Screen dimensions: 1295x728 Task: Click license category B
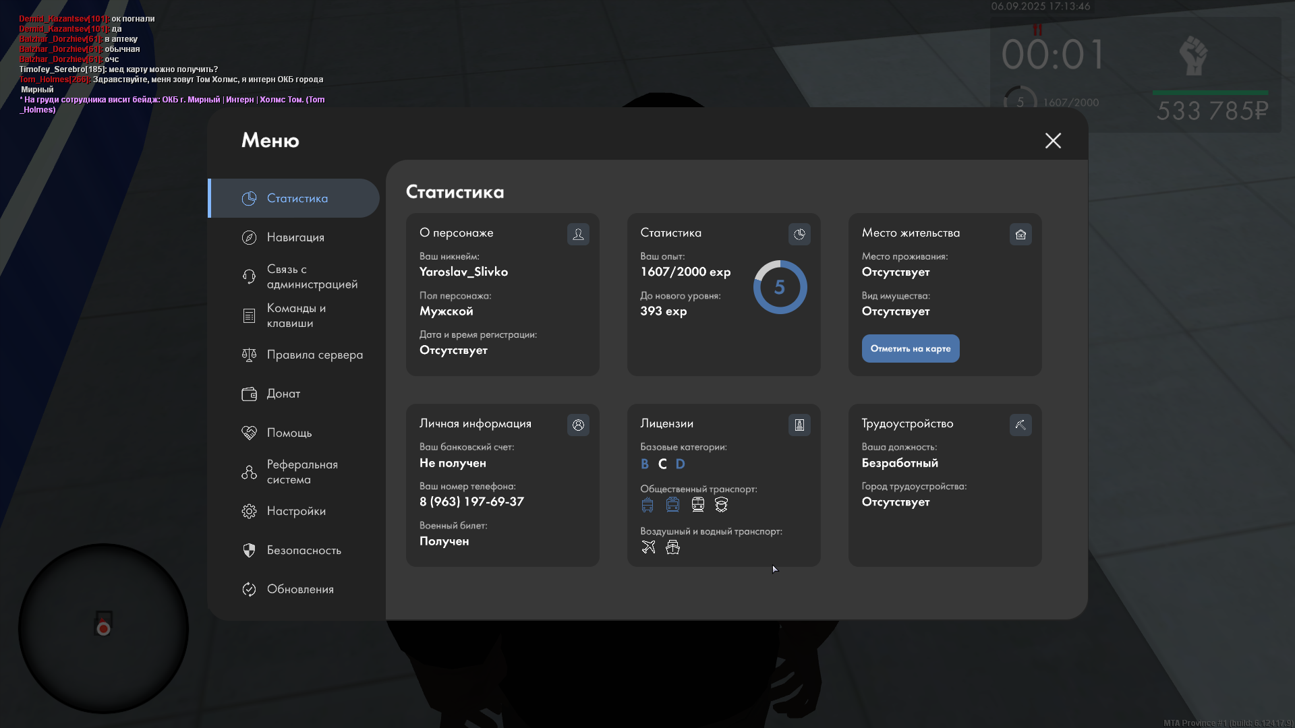click(645, 464)
